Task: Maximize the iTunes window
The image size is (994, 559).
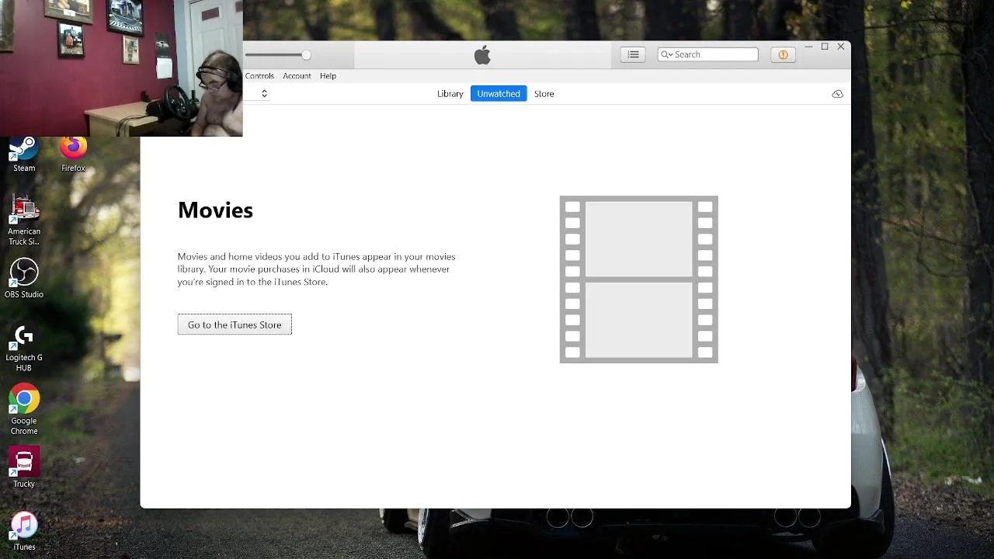Action: tap(825, 47)
